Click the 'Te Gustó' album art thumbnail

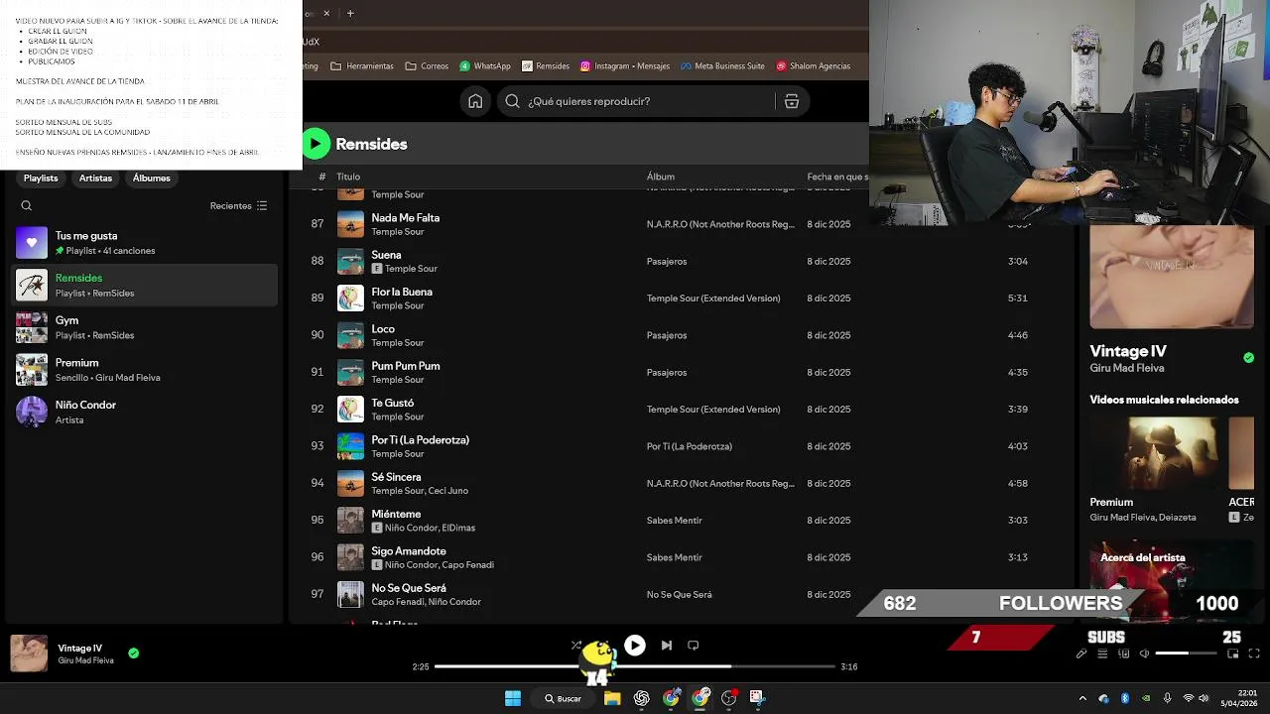[350, 410]
